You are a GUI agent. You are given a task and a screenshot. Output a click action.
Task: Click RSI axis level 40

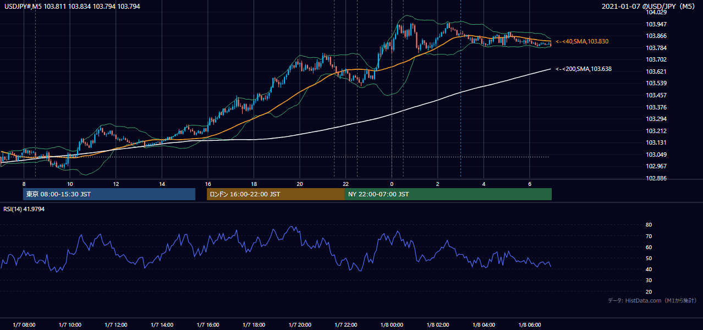[x=649, y=269]
